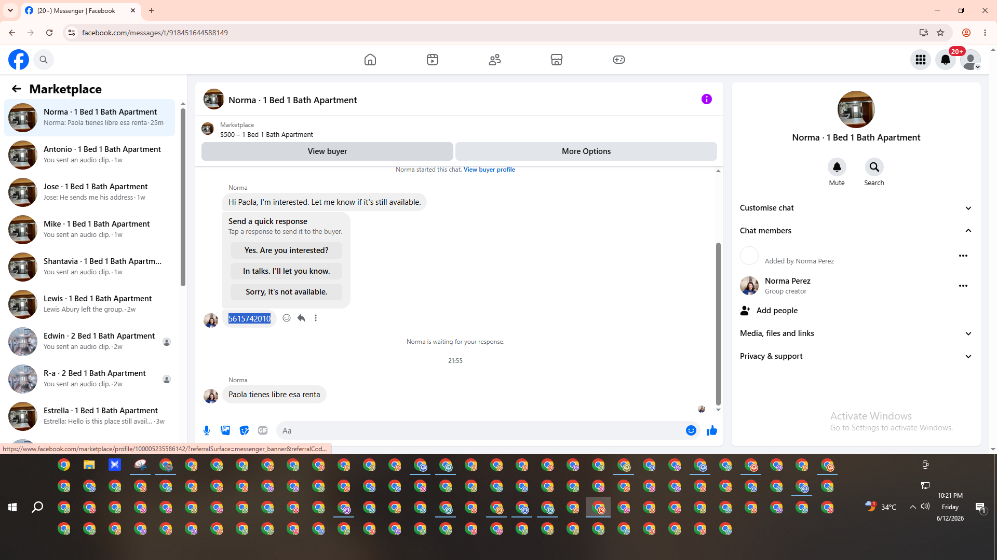Open the Marketplace store icon
This screenshot has width=997, height=560.
(557, 60)
